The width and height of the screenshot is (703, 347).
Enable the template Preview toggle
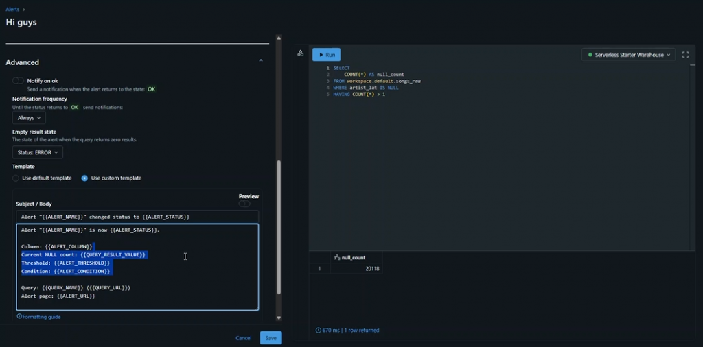coord(244,204)
